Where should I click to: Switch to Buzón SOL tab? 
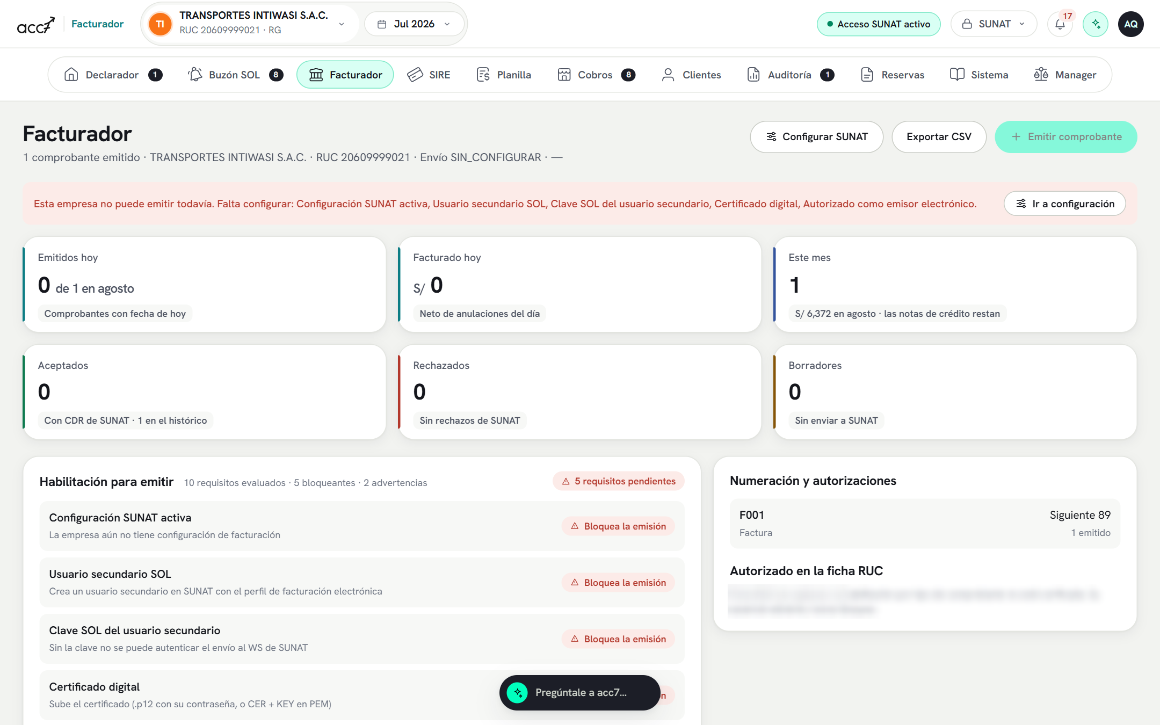(x=235, y=75)
